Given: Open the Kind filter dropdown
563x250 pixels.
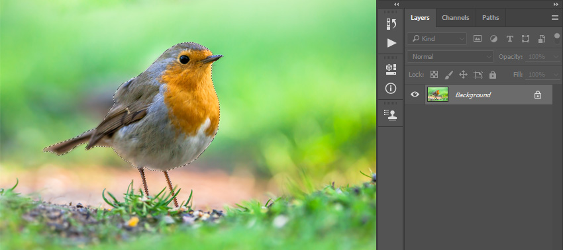Looking at the screenshot, I should pyautogui.click(x=437, y=39).
